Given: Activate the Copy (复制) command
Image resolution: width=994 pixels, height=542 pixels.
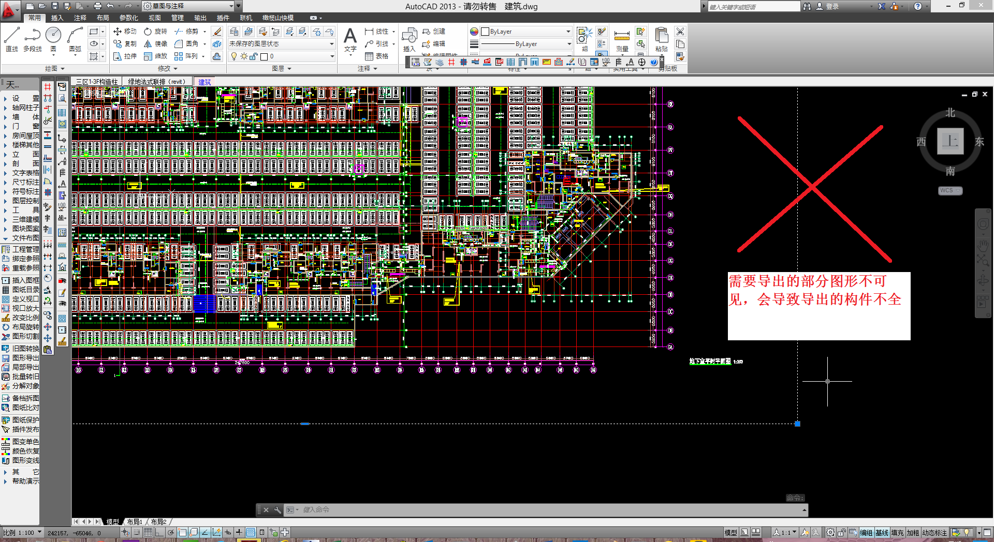Looking at the screenshot, I should pos(125,43).
